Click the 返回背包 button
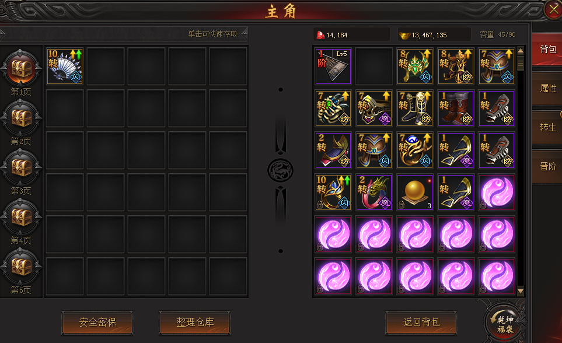Screen dimensions: 562x343 pyautogui.click(x=421, y=323)
